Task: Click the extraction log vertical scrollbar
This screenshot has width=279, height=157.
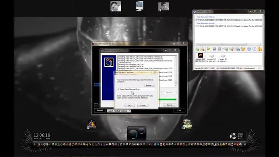Action: pyautogui.click(x=175, y=71)
